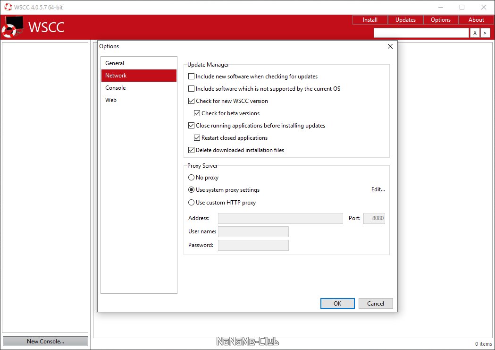Toggle Check for beta versions checkbox
Viewport: 495px width, 350px height.
click(x=197, y=113)
